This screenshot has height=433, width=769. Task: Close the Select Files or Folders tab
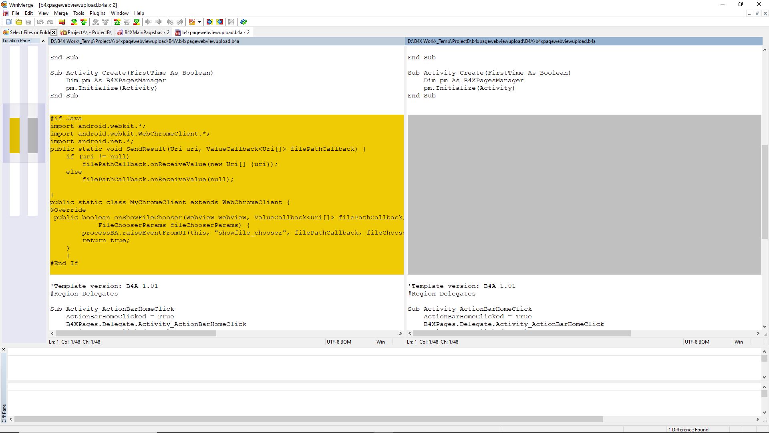coord(54,32)
